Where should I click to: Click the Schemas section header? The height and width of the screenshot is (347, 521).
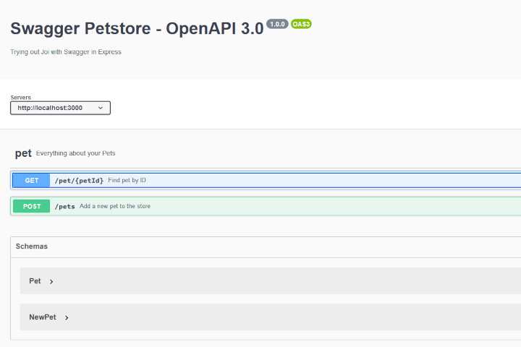(266, 247)
